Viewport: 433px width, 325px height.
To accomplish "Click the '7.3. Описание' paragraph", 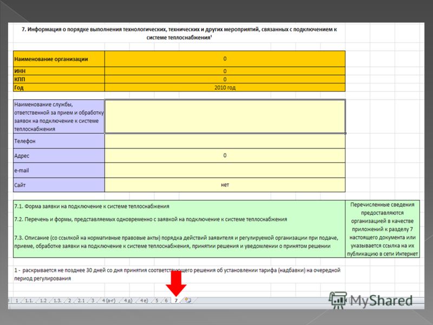I will click(176, 242).
